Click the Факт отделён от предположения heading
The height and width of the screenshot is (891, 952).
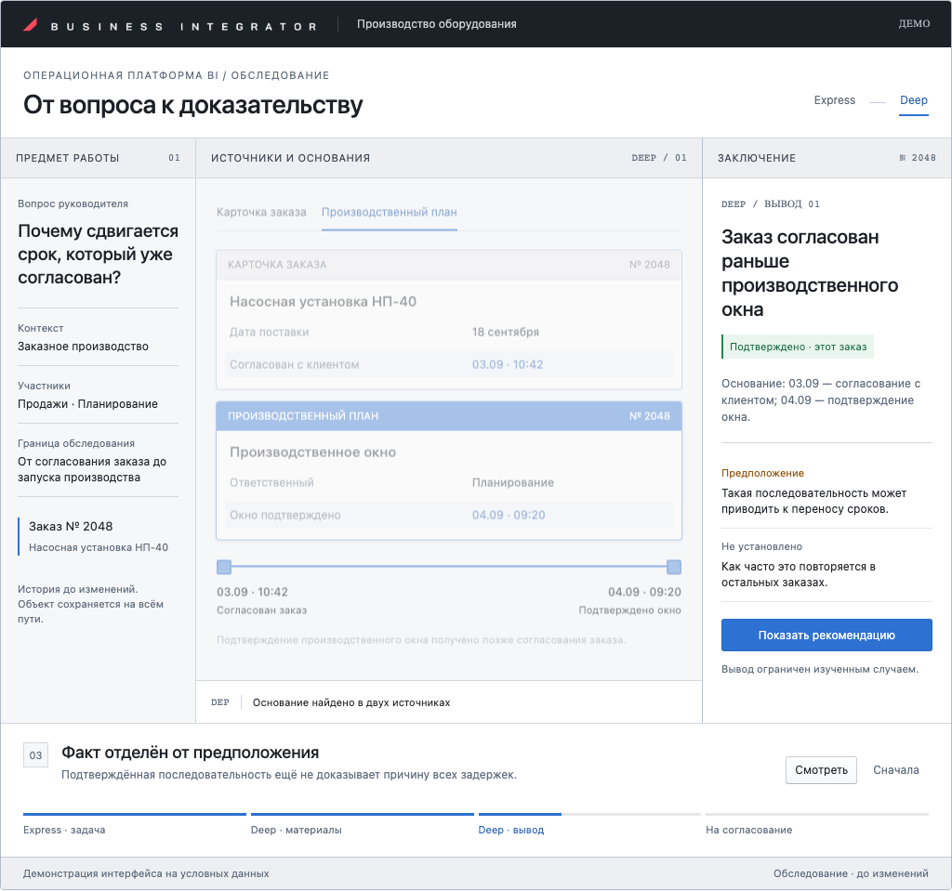pos(190,753)
